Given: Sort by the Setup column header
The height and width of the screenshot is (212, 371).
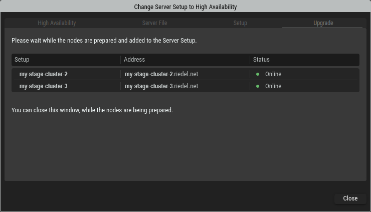Looking at the screenshot, I should tap(22, 60).
